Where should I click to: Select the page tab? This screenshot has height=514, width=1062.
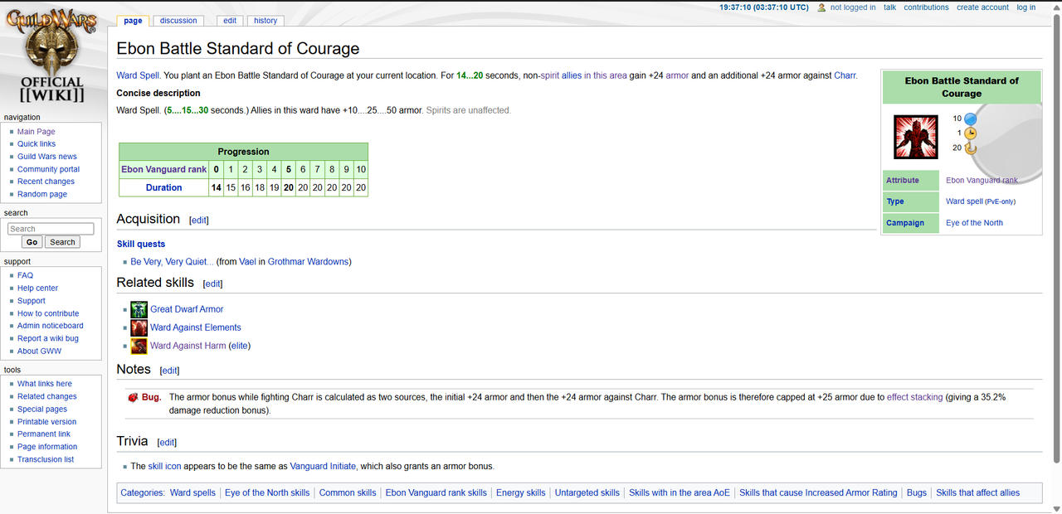(x=133, y=21)
